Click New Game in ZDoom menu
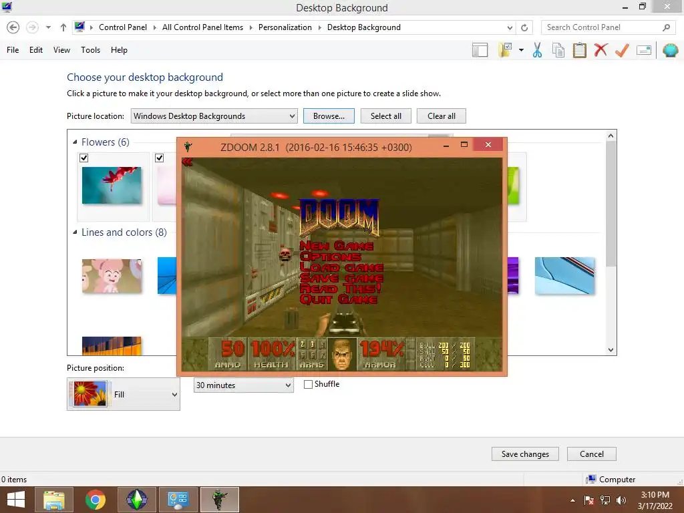684x513 pixels. [337, 246]
